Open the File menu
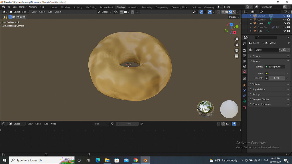The height and width of the screenshot is (164, 292). point(8,7)
